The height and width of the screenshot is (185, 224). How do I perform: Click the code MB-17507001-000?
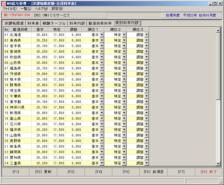click(17, 15)
